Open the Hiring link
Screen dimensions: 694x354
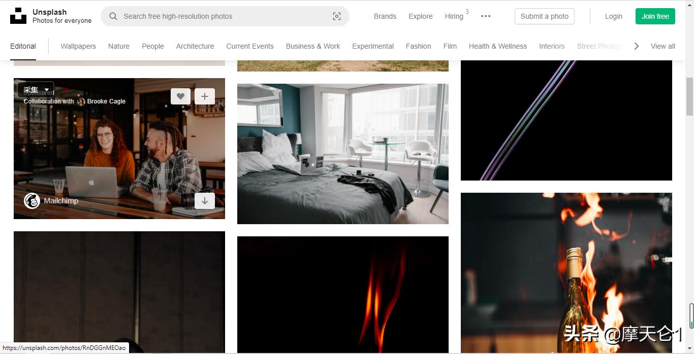[x=454, y=16]
